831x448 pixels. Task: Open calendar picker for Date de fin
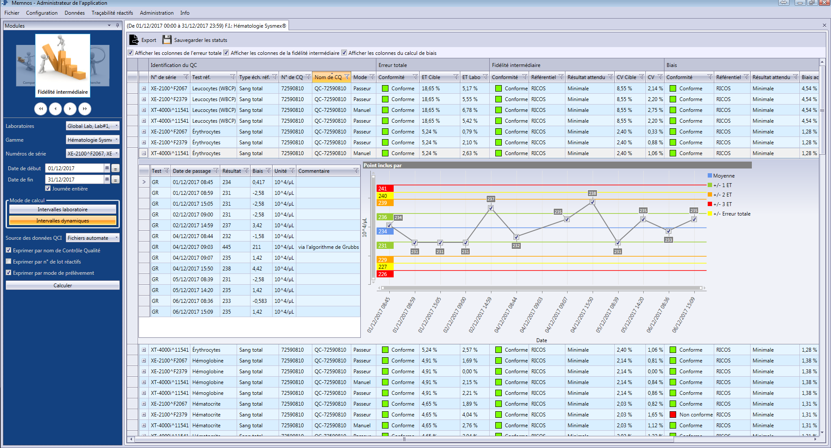click(x=107, y=179)
